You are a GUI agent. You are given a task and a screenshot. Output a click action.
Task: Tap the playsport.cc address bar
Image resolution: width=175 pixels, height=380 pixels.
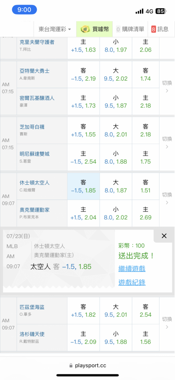87,365
